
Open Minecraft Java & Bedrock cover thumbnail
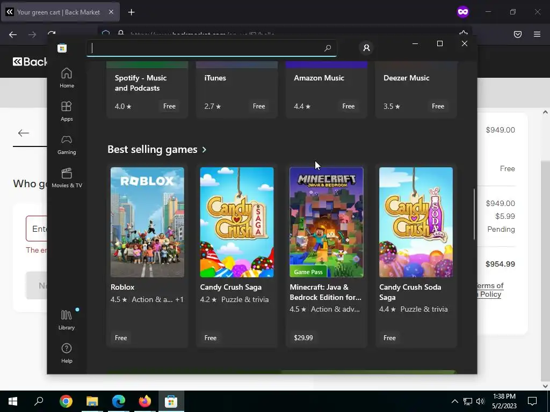coord(327,222)
